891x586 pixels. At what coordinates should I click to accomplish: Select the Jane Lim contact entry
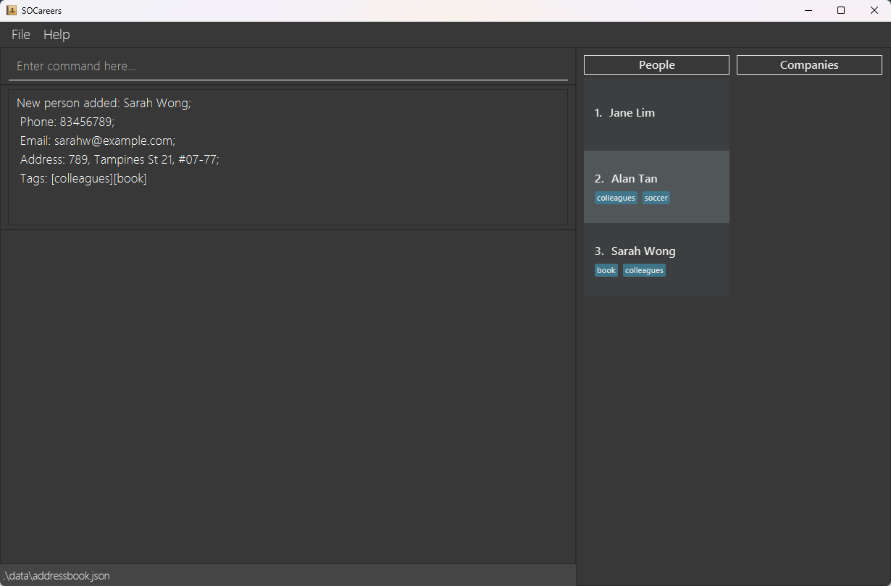(x=656, y=113)
